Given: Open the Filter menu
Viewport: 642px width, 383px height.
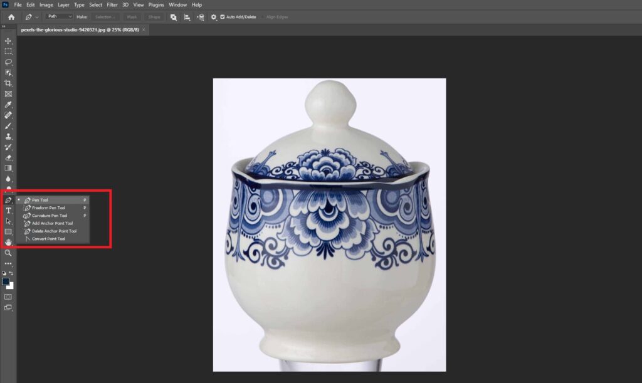Looking at the screenshot, I should [112, 5].
